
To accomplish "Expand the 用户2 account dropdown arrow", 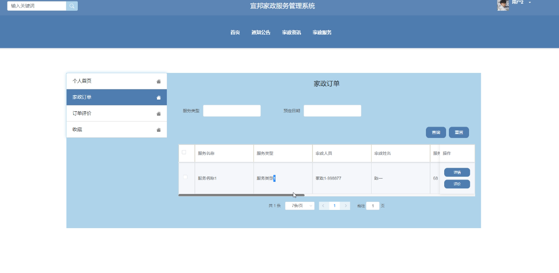I will (x=530, y=2).
